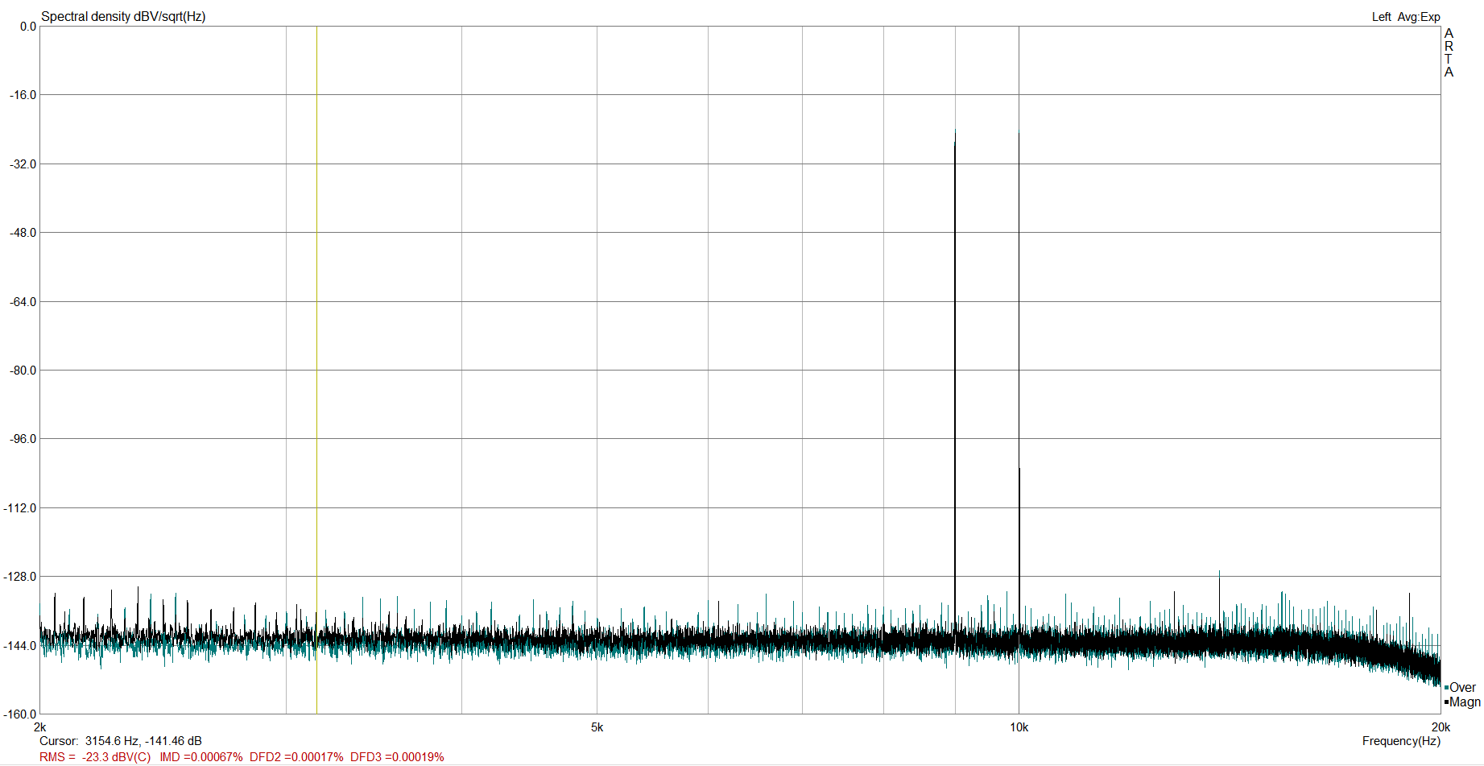The image size is (1484, 766).
Task: Click the '0.0' y-axis label
Action: (28, 27)
